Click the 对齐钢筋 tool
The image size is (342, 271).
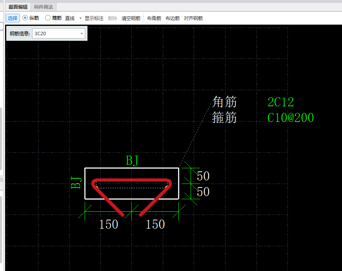(x=193, y=18)
